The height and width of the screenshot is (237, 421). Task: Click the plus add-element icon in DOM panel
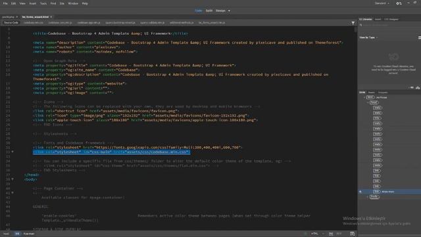[x=360, y=192]
